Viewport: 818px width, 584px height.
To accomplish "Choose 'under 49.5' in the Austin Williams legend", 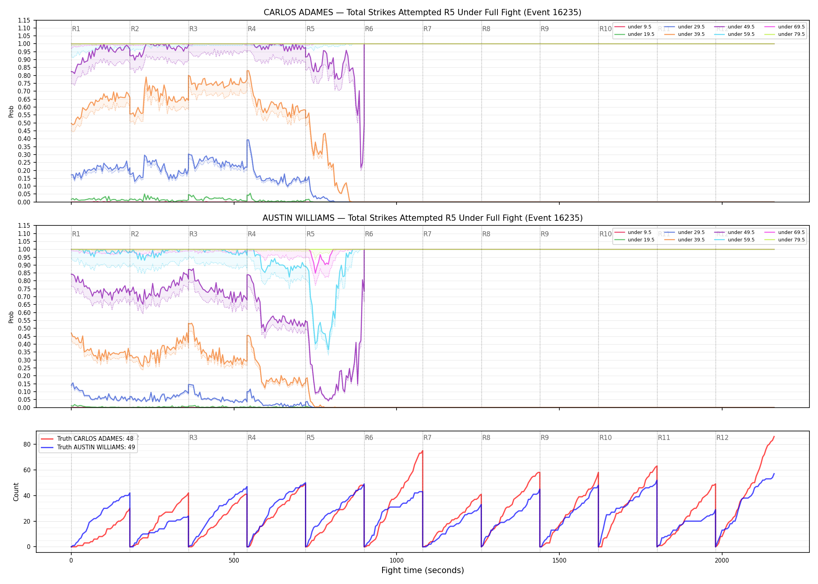I will point(735,232).
